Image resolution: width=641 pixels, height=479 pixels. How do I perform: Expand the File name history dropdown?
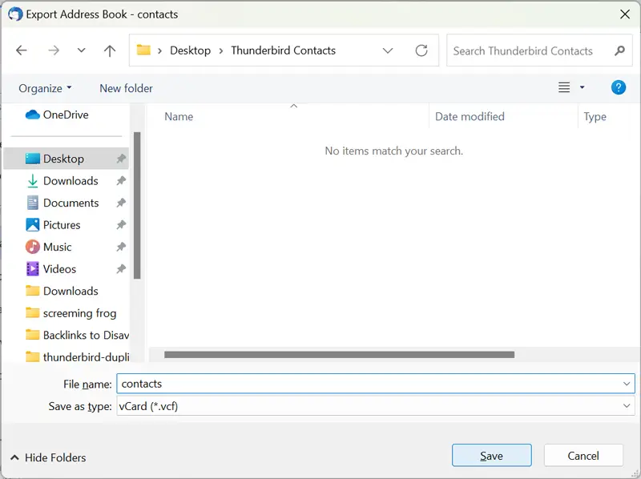[627, 384]
